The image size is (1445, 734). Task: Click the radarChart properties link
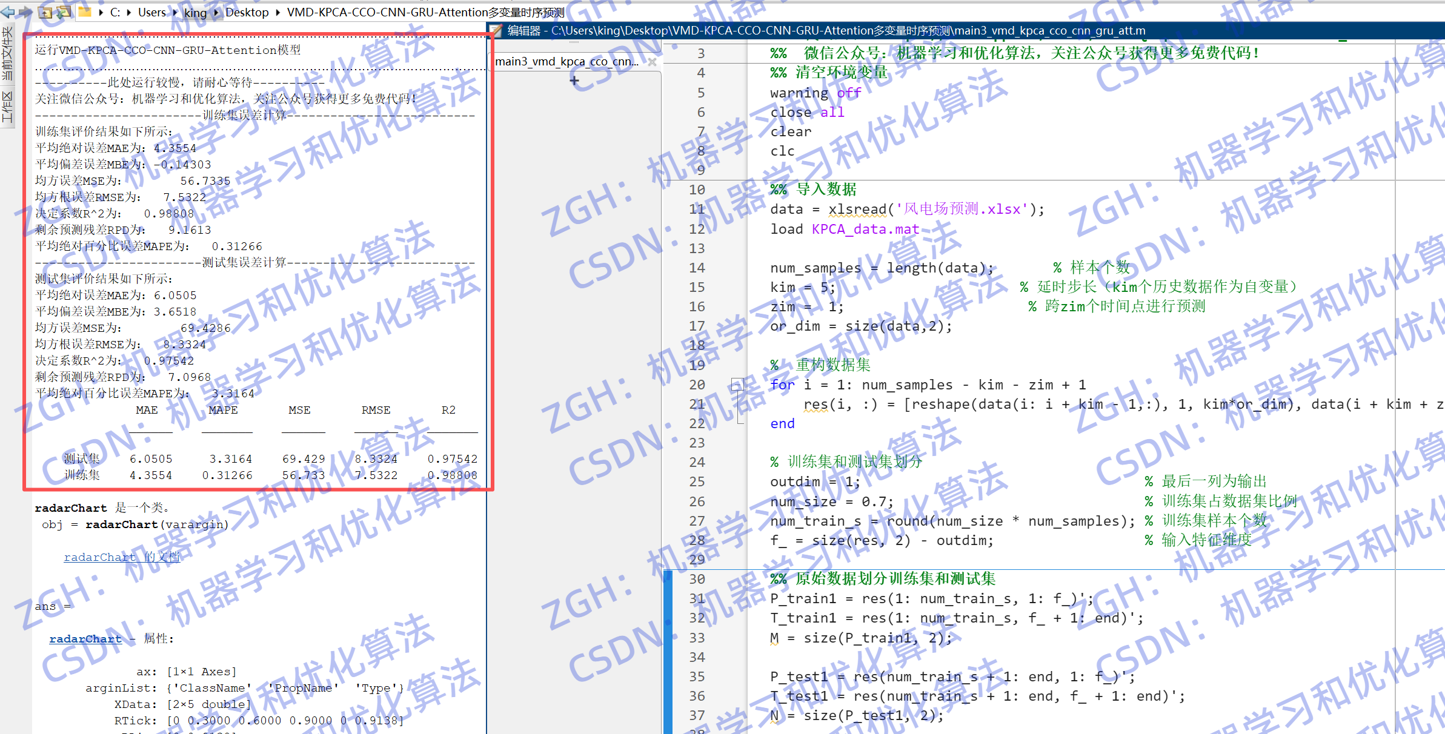pyautogui.click(x=85, y=638)
